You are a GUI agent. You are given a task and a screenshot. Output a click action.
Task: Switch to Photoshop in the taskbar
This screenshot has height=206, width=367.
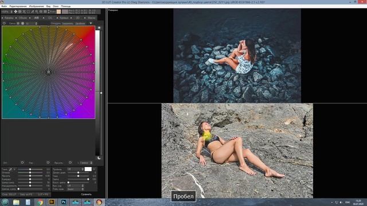pos(64,202)
